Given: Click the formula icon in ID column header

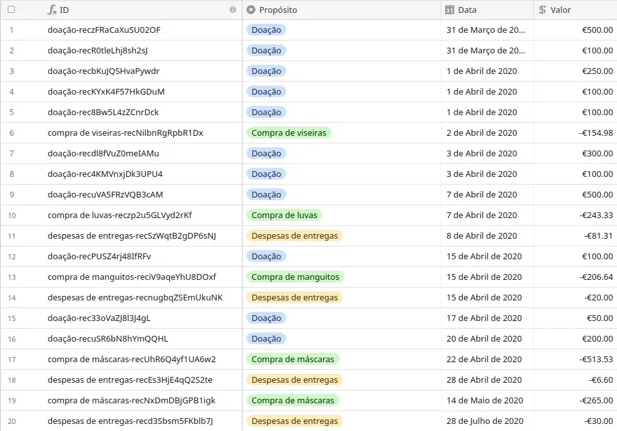Looking at the screenshot, I should (x=53, y=10).
